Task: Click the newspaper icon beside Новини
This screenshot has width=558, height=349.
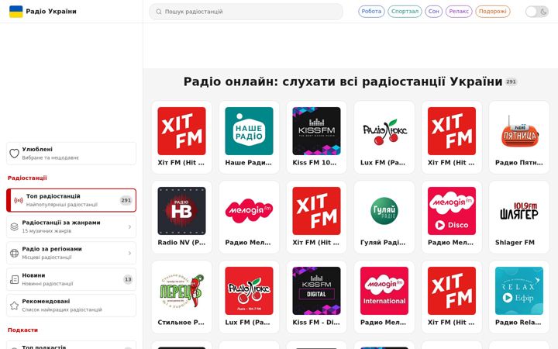Action: point(14,279)
